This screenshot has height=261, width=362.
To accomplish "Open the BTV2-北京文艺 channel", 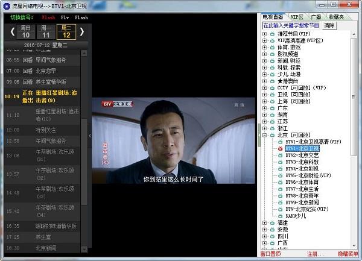I will [302, 156].
